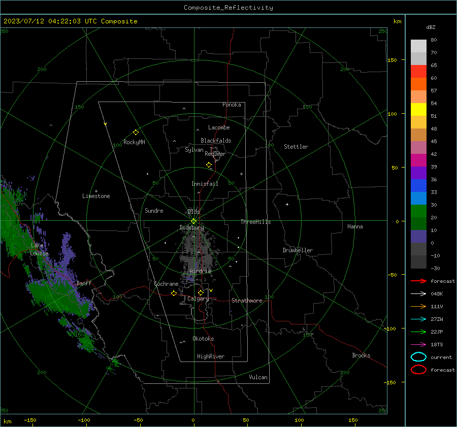Pick the slate purple 10 dBZ swatch
The height and width of the screenshot is (427, 457).
click(x=418, y=237)
